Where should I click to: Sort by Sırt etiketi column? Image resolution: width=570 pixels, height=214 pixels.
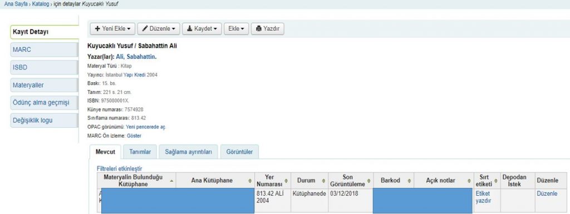[x=487, y=181]
